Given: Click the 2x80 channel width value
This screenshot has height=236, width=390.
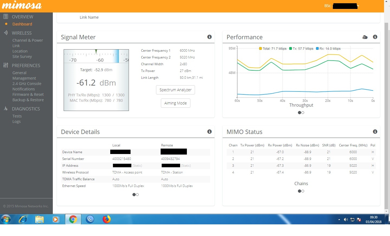Looking at the screenshot, I should click(x=183, y=64).
